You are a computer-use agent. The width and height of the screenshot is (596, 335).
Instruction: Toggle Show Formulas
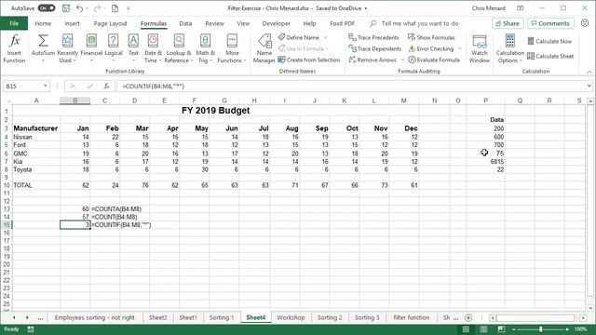point(431,37)
